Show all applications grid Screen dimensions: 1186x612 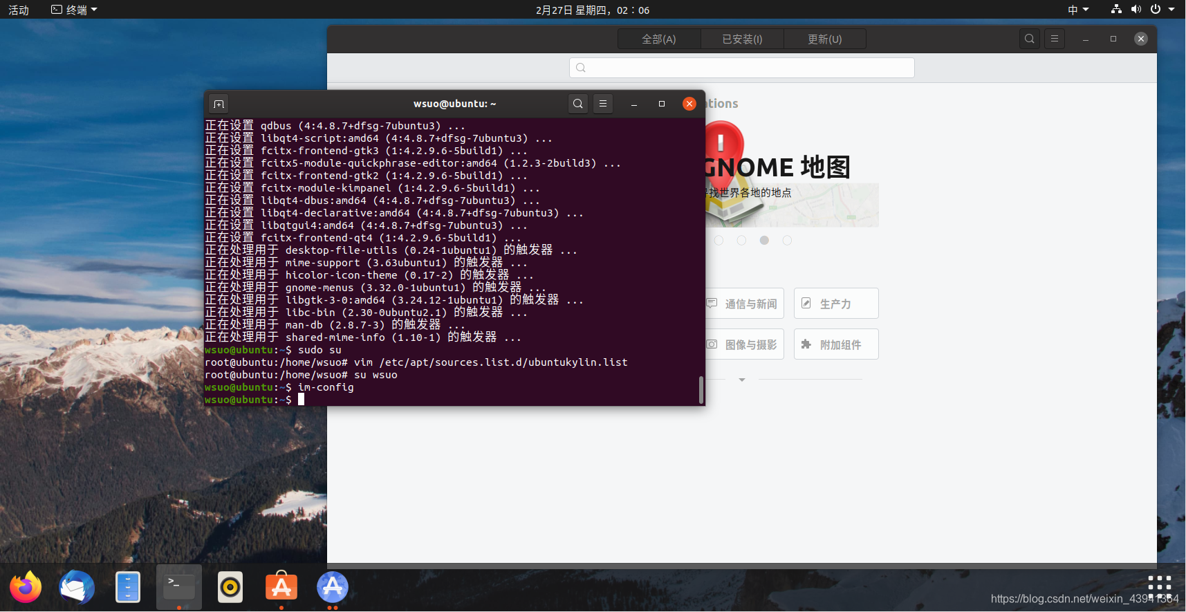(1160, 587)
